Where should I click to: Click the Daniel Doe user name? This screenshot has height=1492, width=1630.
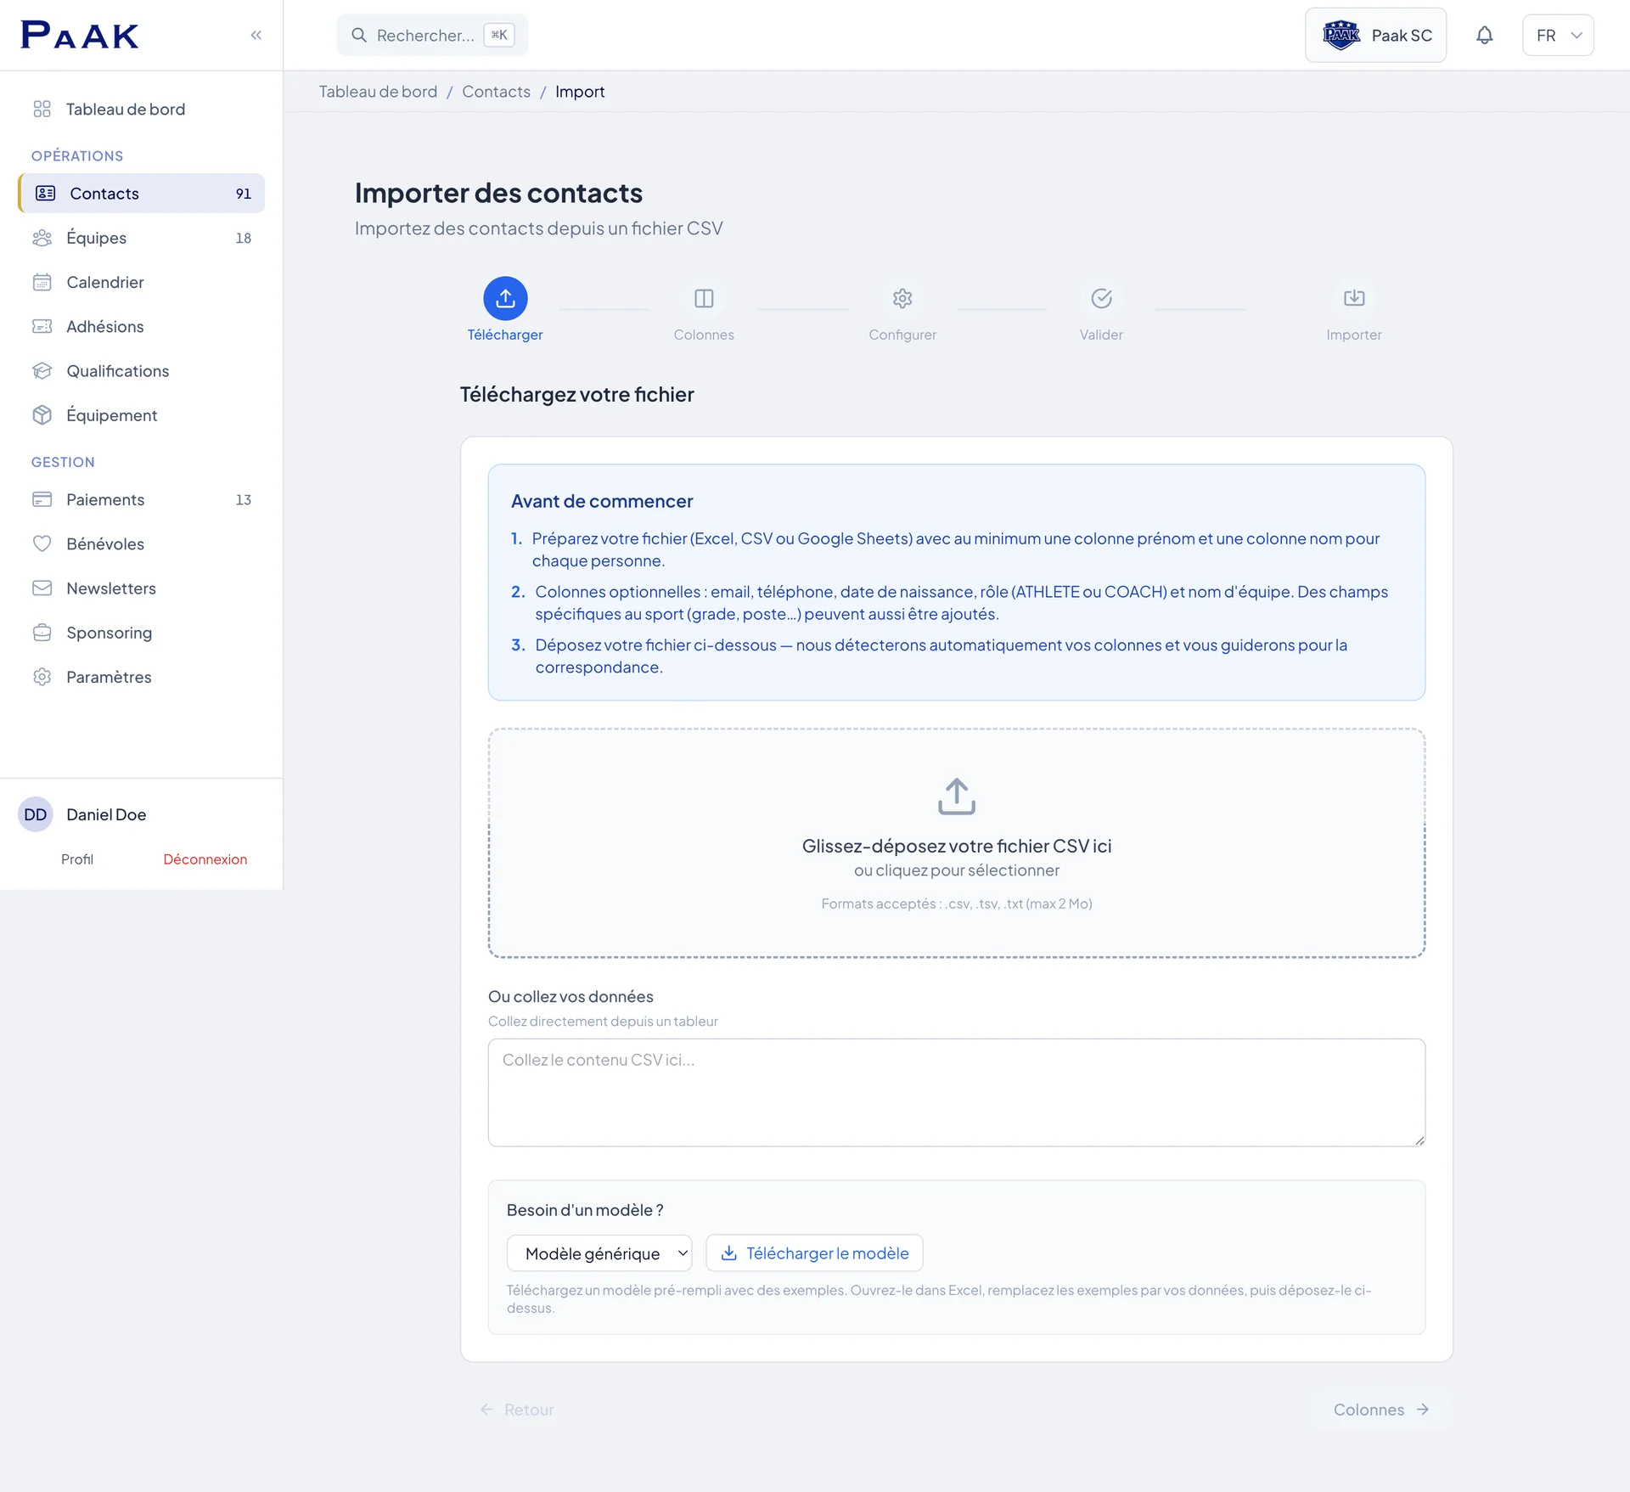[x=106, y=814]
